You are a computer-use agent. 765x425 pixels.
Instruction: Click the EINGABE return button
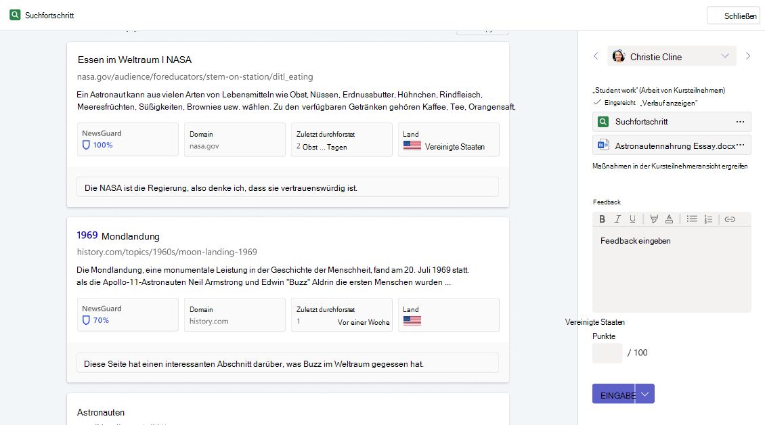[614, 394]
